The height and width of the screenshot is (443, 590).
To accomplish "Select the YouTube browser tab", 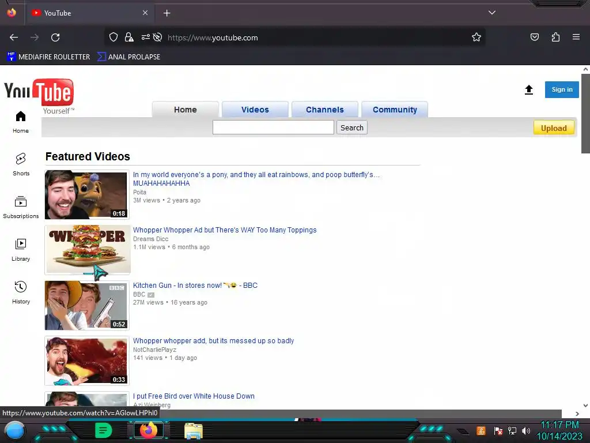I will (89, 13).
